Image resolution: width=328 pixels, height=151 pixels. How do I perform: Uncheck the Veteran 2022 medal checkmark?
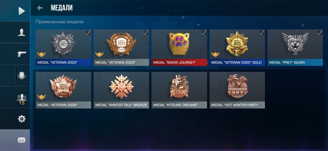[x=88, y=33]
